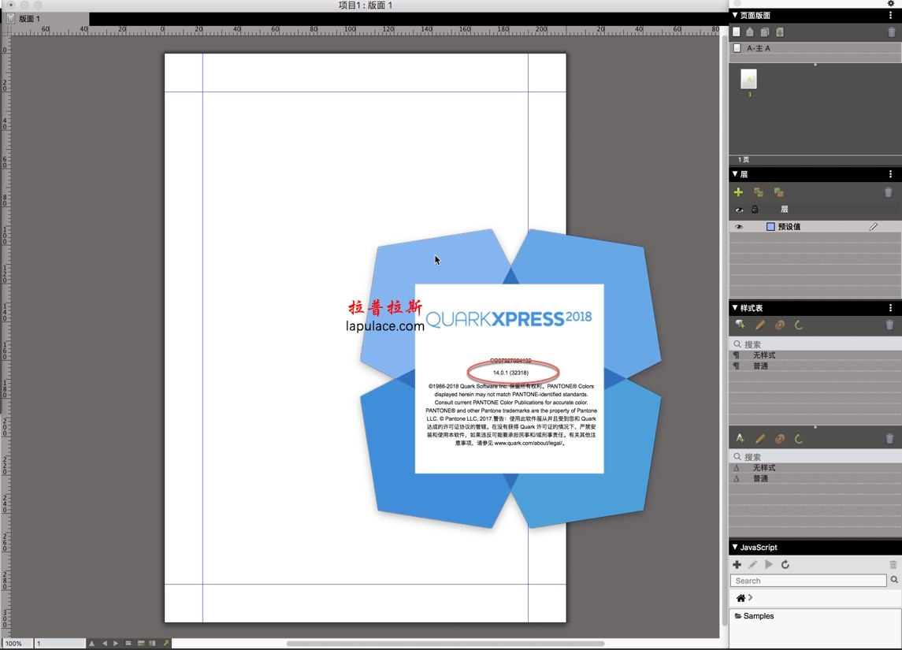Click the trash icon in Page Layout panel
902x650 pixels.
(x=891, y=32)
